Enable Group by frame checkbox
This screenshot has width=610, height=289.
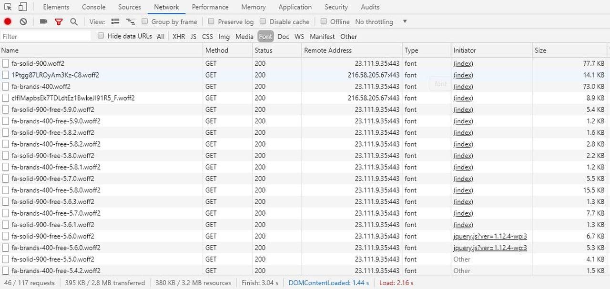144,21
